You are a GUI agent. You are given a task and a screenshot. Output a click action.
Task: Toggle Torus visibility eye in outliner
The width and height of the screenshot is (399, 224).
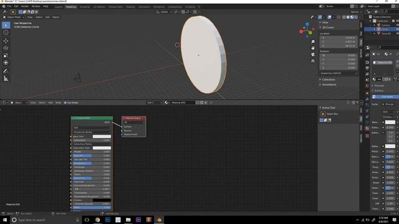397,34
